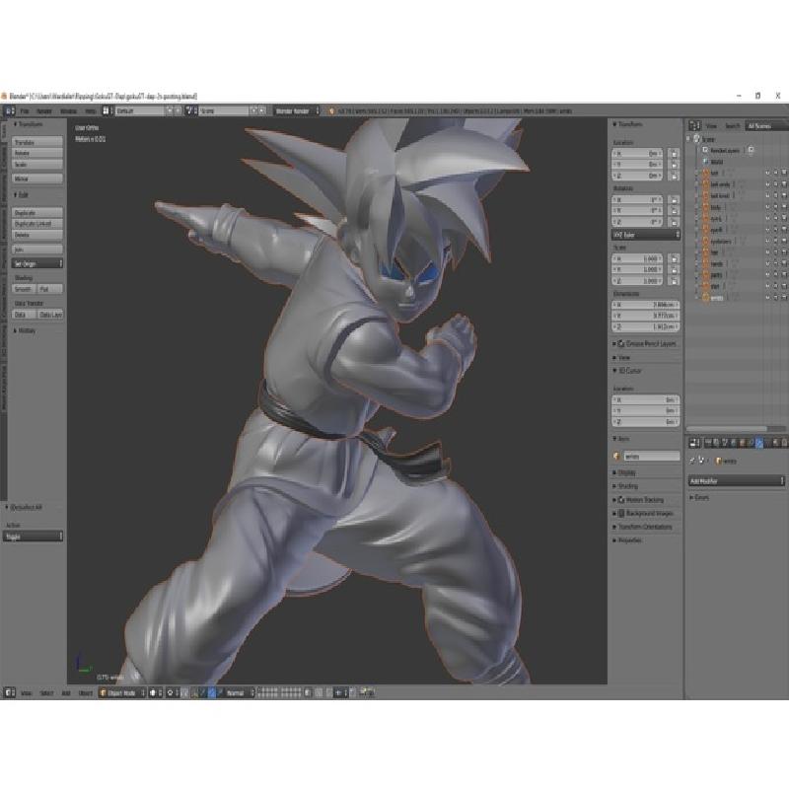789x789 pixels.
Task: Click the Properties editor type icon
Action: (695, 443)
